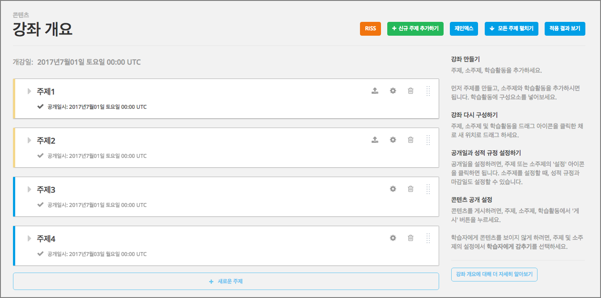The width and height of the screenshot is (601, 298).
Task: Click the 주제4 title text
Action: 46,239
